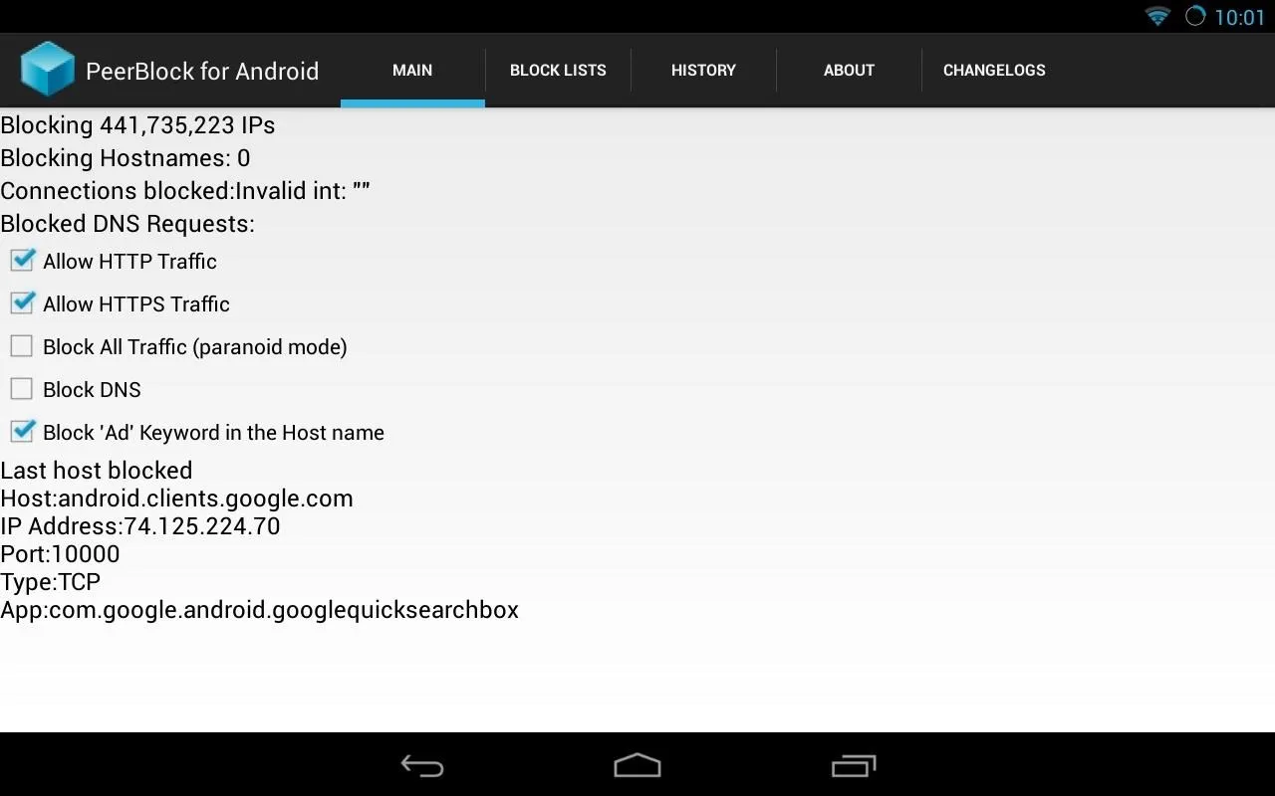This screenshot has height=796, width=1275.
Task: Go to the About tab
Action: (x=849, y=70)
